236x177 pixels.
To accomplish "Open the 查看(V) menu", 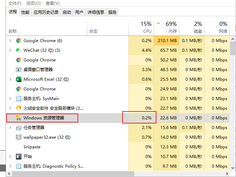I will click(x=53, y=3).
